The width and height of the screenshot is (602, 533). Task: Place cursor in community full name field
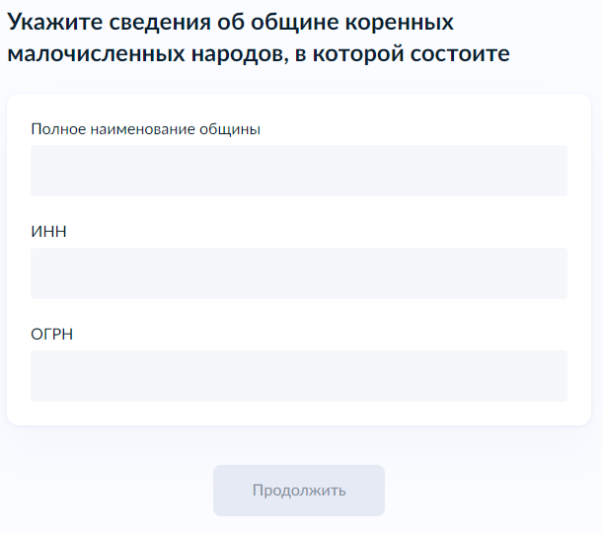click(299, 171)
